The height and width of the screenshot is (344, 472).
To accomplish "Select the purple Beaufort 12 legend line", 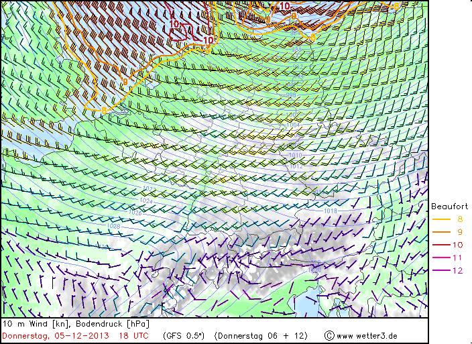I will (x=440, y=270).
